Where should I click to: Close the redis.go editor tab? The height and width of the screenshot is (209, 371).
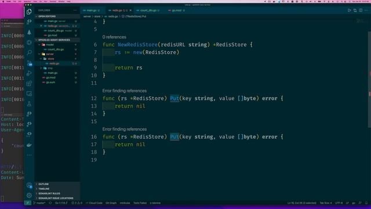coord(130,10)
